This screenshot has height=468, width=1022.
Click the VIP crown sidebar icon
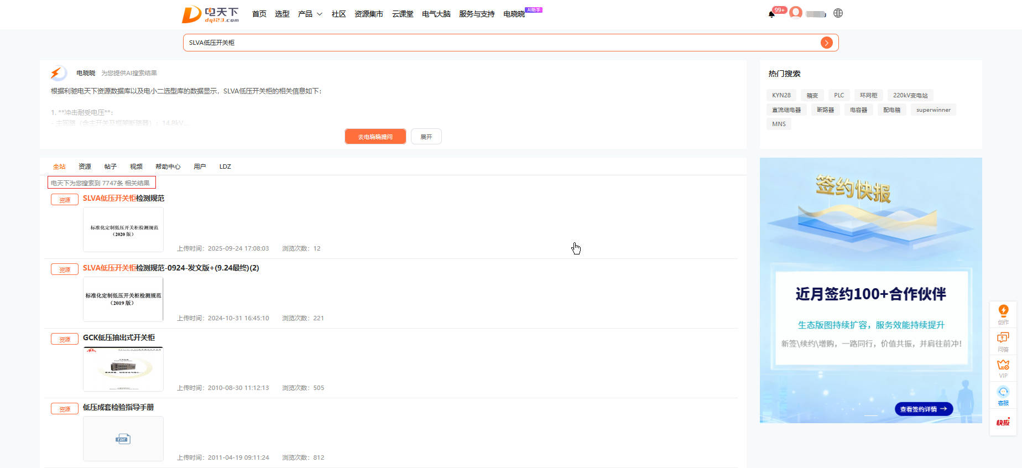point(1003,368)
